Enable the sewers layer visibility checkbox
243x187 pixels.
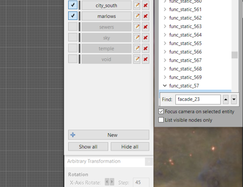point(73,26)
